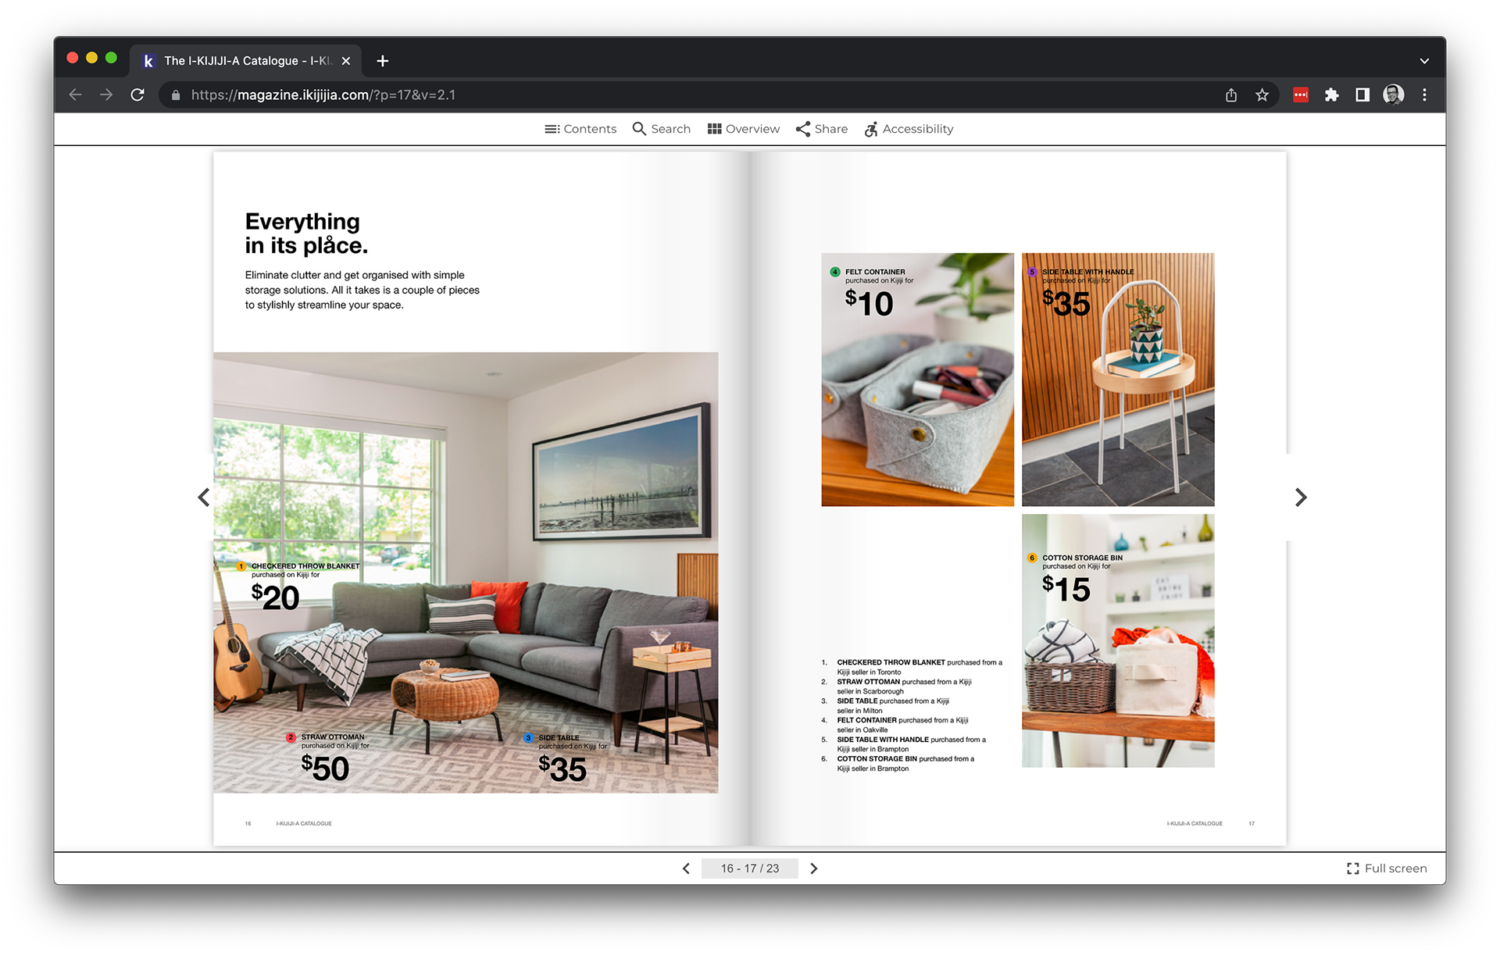Open the user profile avatar
This screenshot has height=956, width=1500.
(1393, 95)
